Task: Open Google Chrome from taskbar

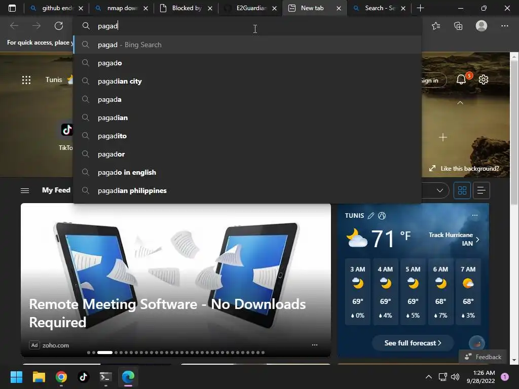Action: coord(61,377)
